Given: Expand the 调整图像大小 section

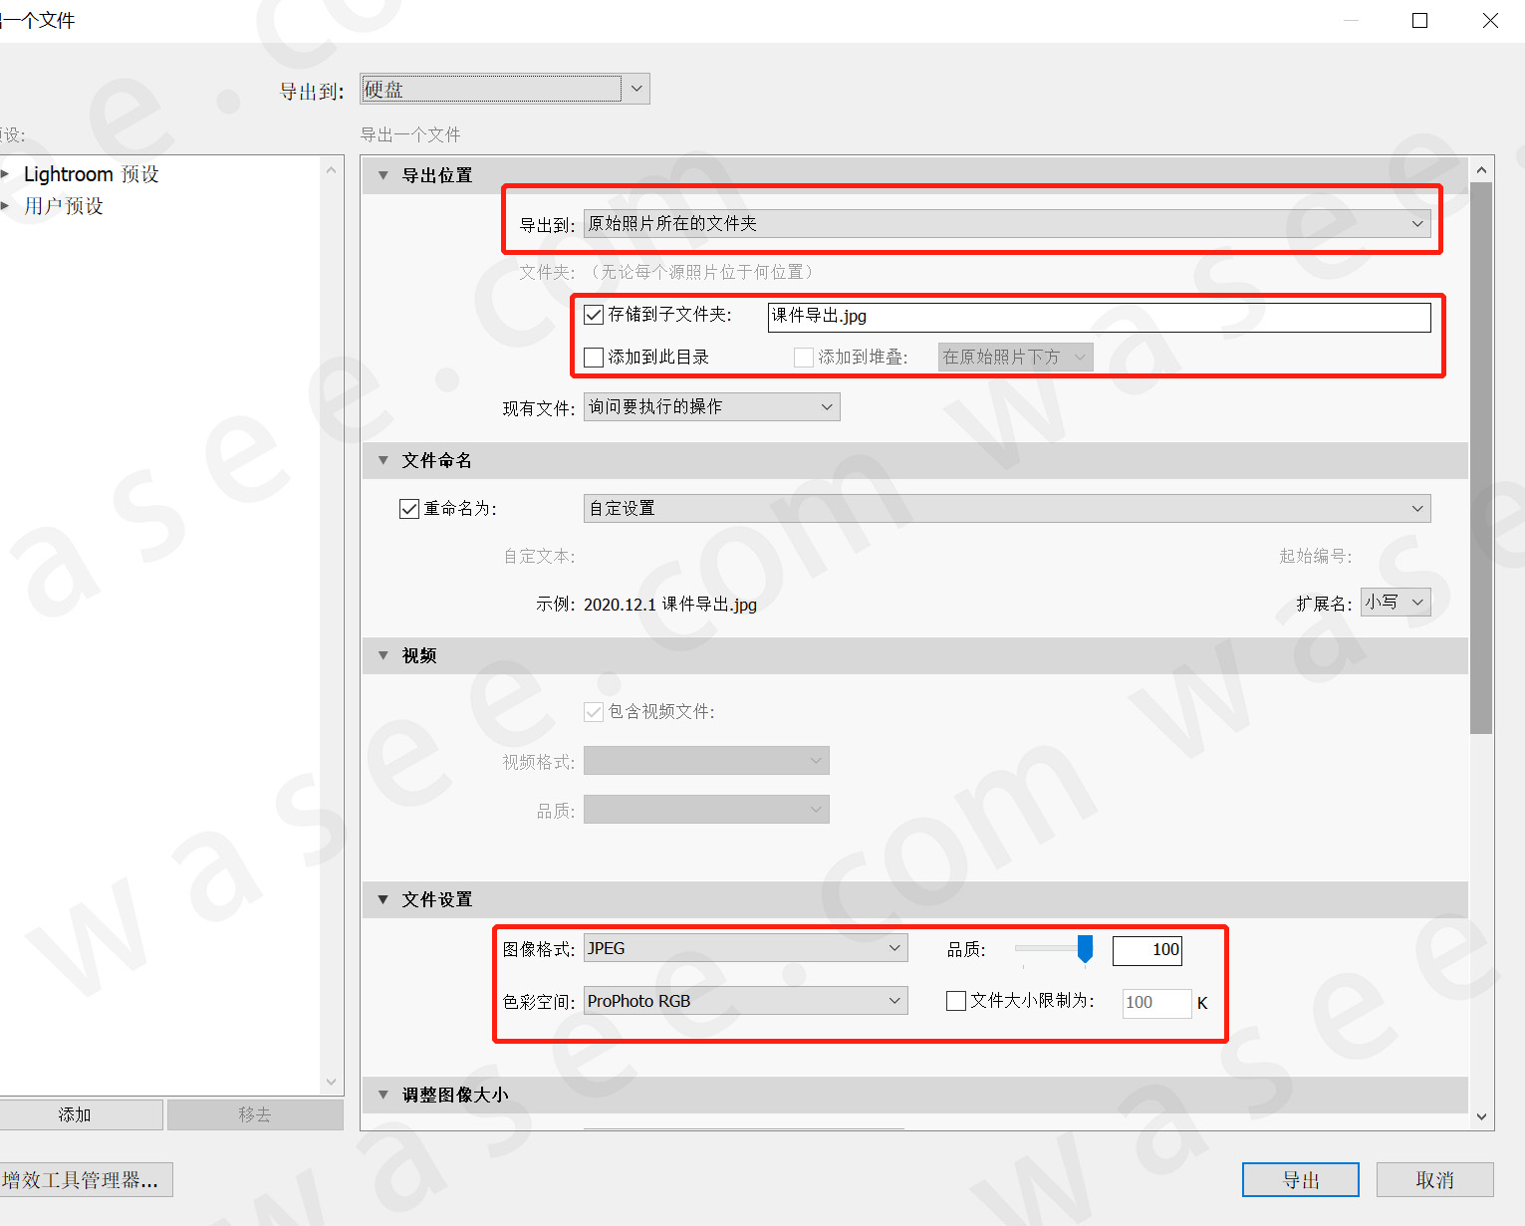Looking at the screenshot, I should (383, 1095).
